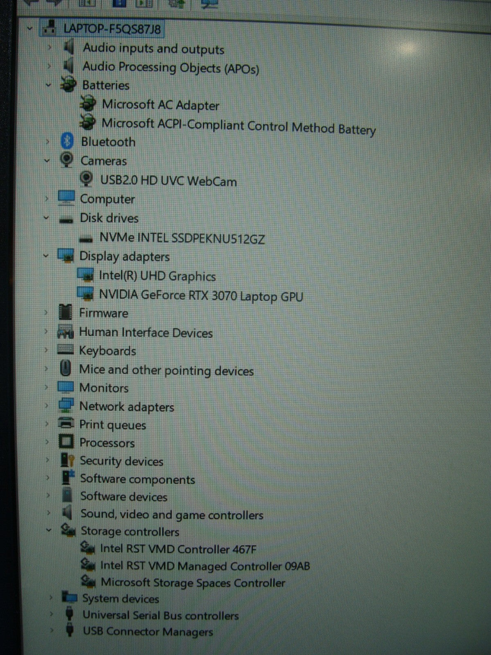Select NVMe INTEL SSDPEKNU512GZ disk drive
The width and height of the screenshot is (491, 655).
(x=182, y=238)
